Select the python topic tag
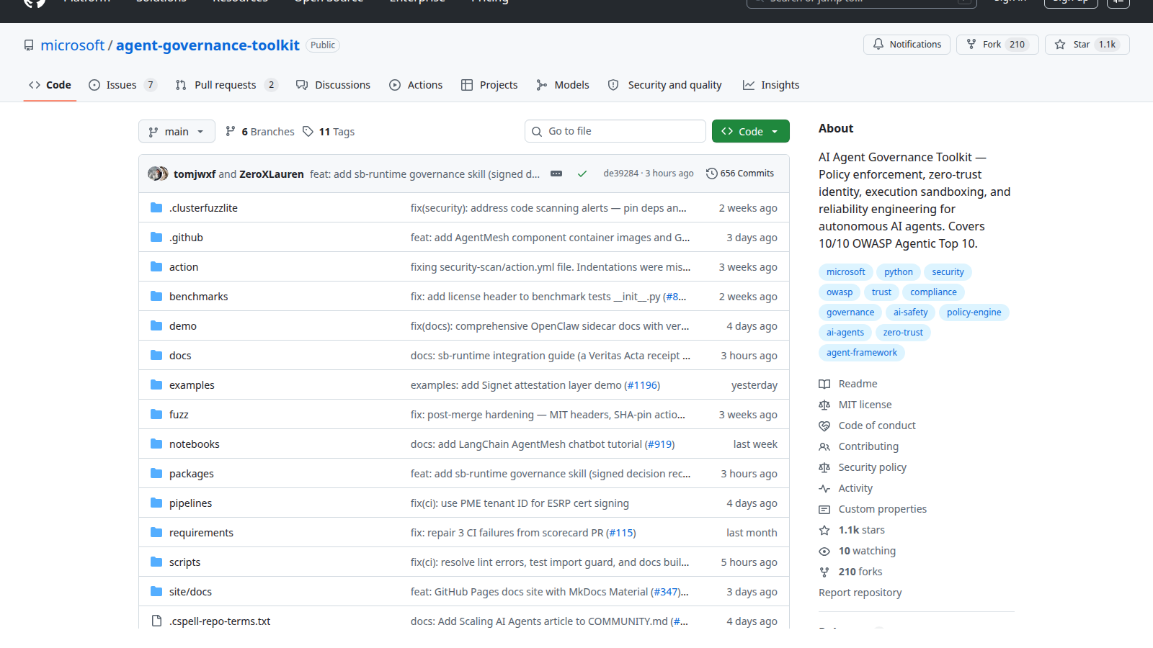The height and width of the screenshot is (648, 1153). [899, 272]
